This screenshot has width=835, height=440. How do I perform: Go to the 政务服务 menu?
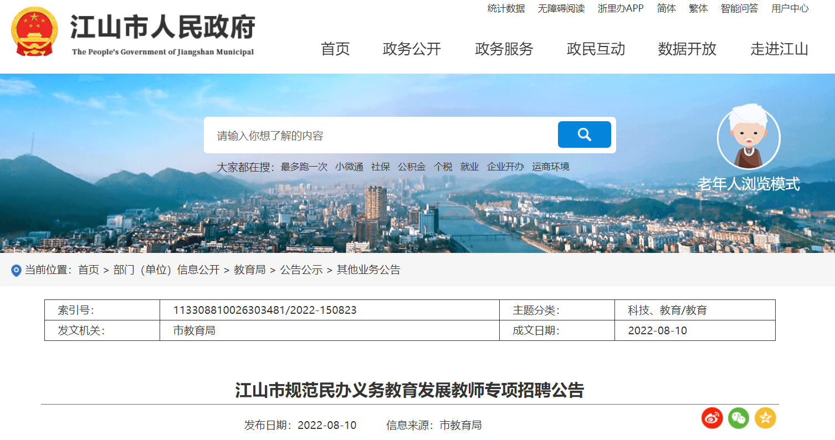click(x=504, y=49)
